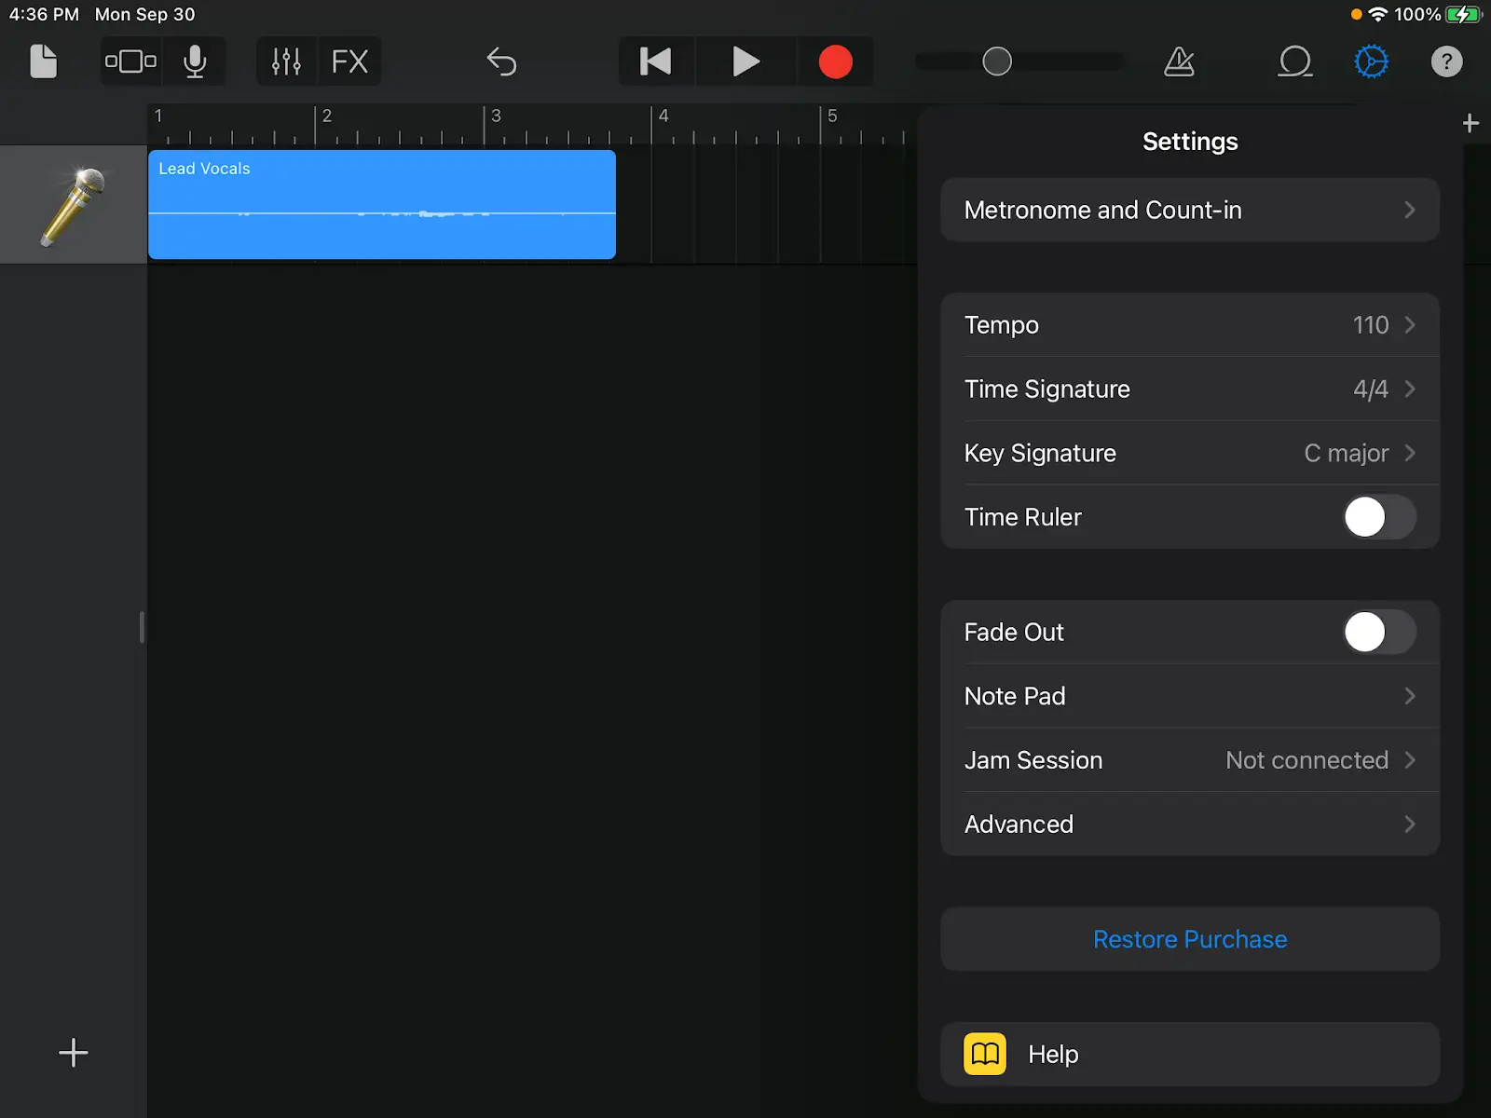
Task: Open the My Songs browser icon
Action: click(43, 61)
